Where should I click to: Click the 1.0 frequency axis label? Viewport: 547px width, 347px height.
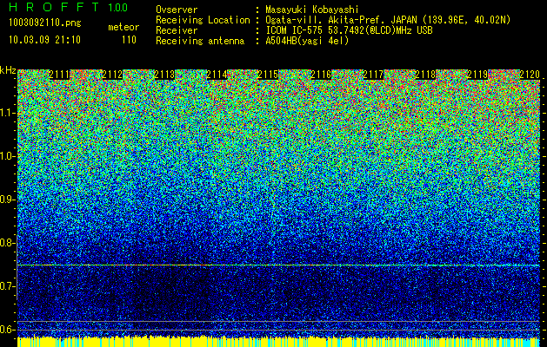(7, 156)
